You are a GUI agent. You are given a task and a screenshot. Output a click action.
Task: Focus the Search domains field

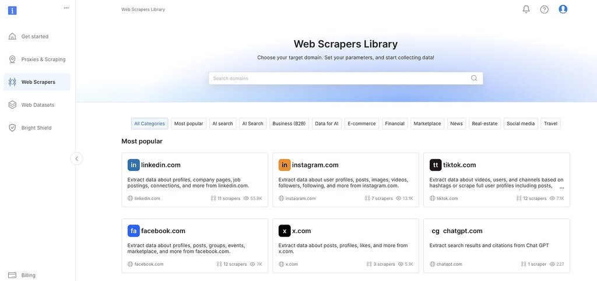(346, 78)
